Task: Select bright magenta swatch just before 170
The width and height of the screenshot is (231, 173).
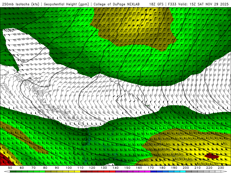Action: click(x=148, y=172)
